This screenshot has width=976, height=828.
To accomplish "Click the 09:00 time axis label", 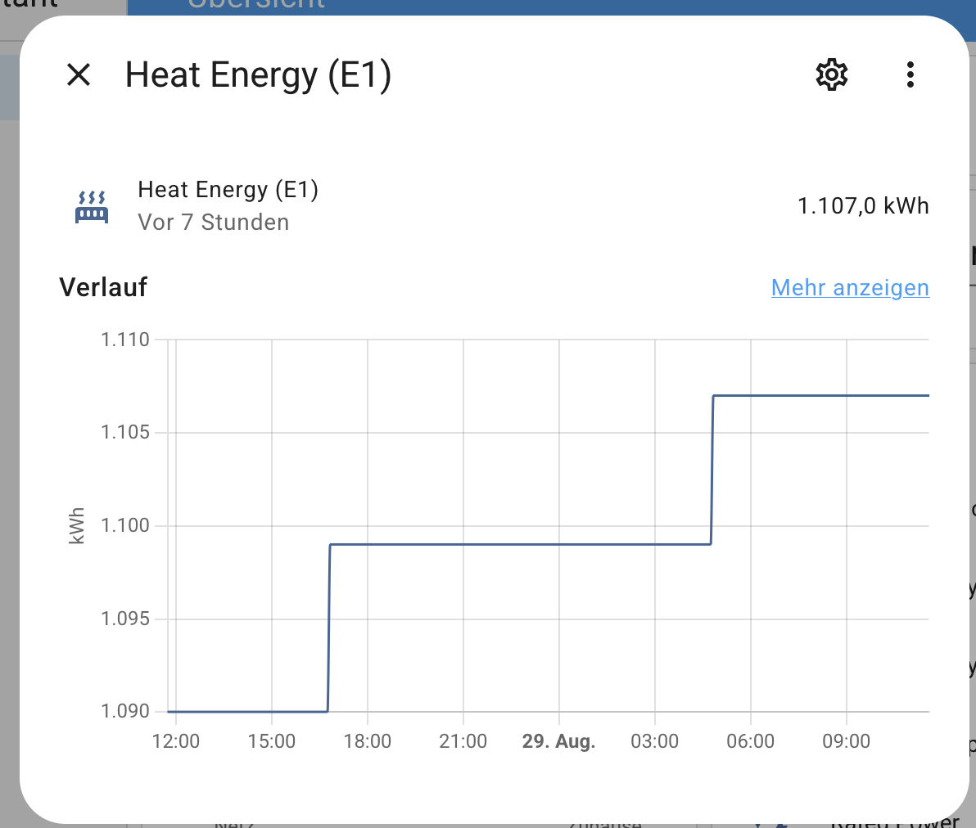I will coord(846,742).
